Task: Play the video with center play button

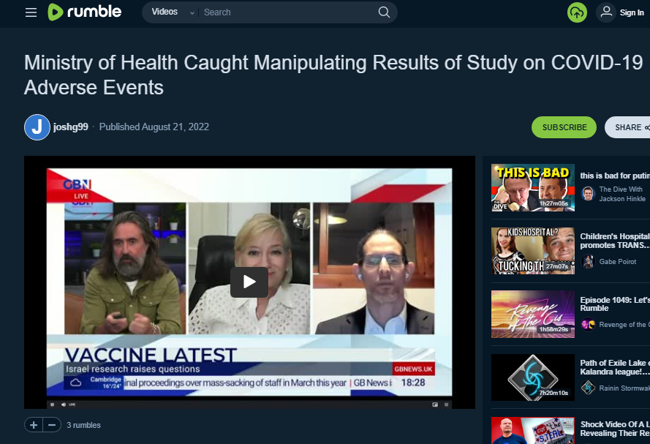Action: [249, 282]
